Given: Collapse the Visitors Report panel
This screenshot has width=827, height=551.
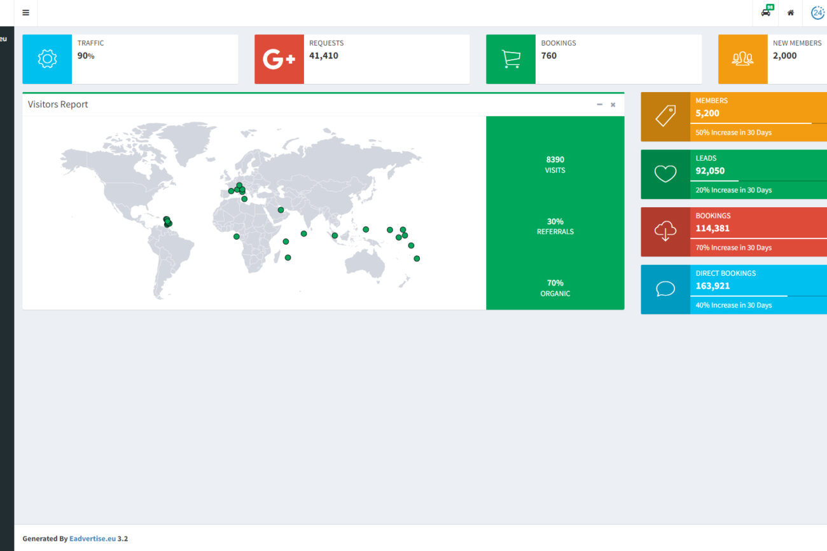Looking at the screenshot, I should pos(599,105).
